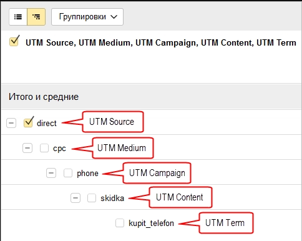Collapse the direct row
Screen dimensions: 302x241
[x=11, y=123]
